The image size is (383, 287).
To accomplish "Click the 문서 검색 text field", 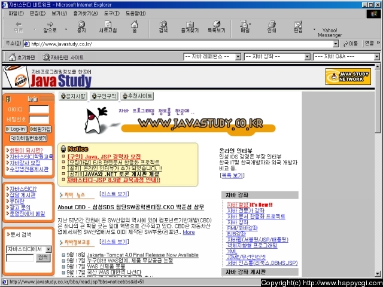I will click(x=20, y=258).
